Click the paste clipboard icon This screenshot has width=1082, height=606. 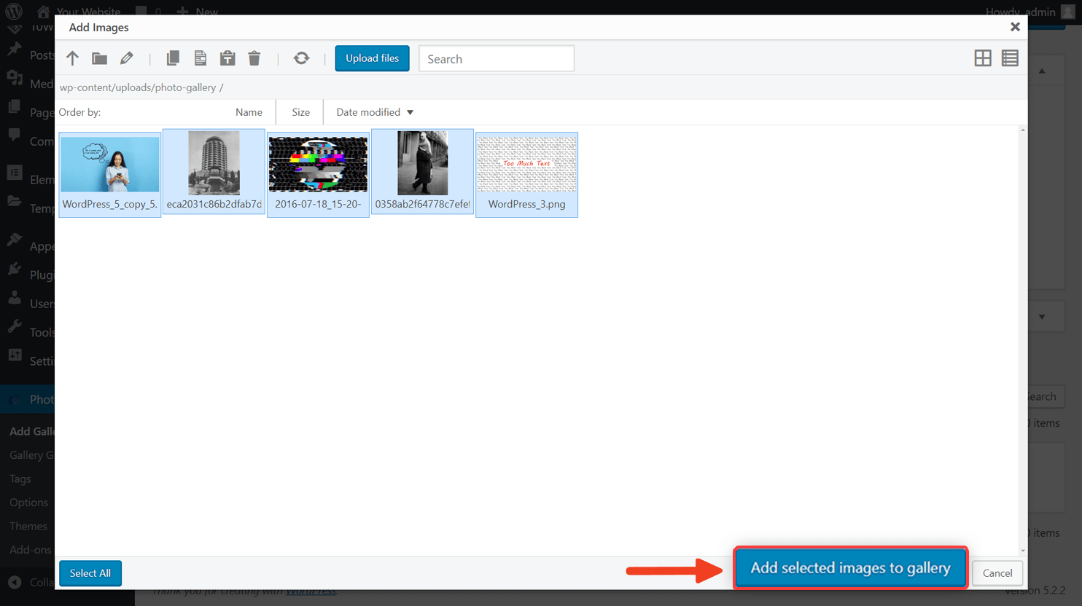coord(227,58)
